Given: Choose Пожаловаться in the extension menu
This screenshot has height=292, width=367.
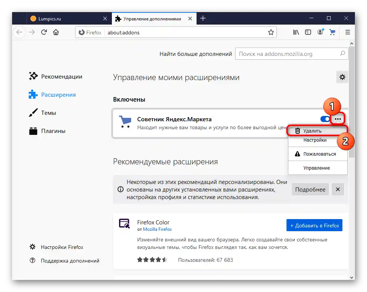Looking at the screenshot, I should tap(317, 154).
